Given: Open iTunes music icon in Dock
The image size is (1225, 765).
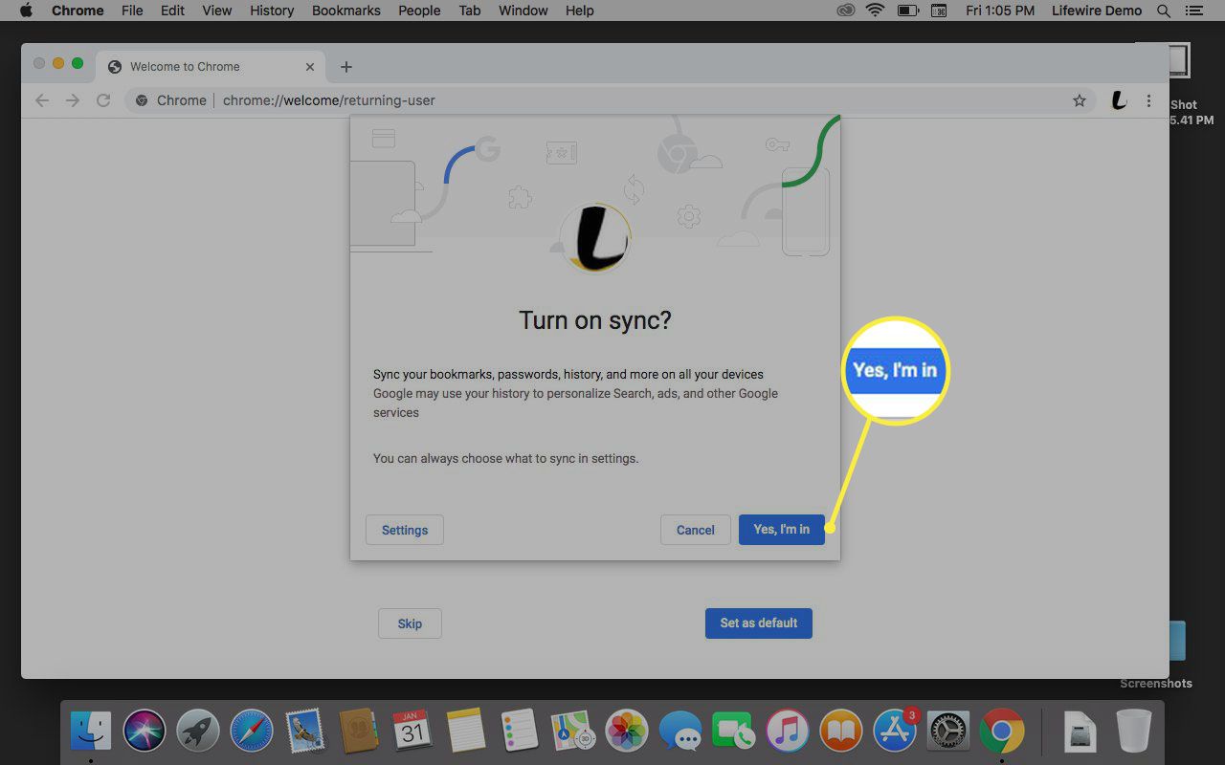Looking at the screenshot, I should [x=788, y=732].
